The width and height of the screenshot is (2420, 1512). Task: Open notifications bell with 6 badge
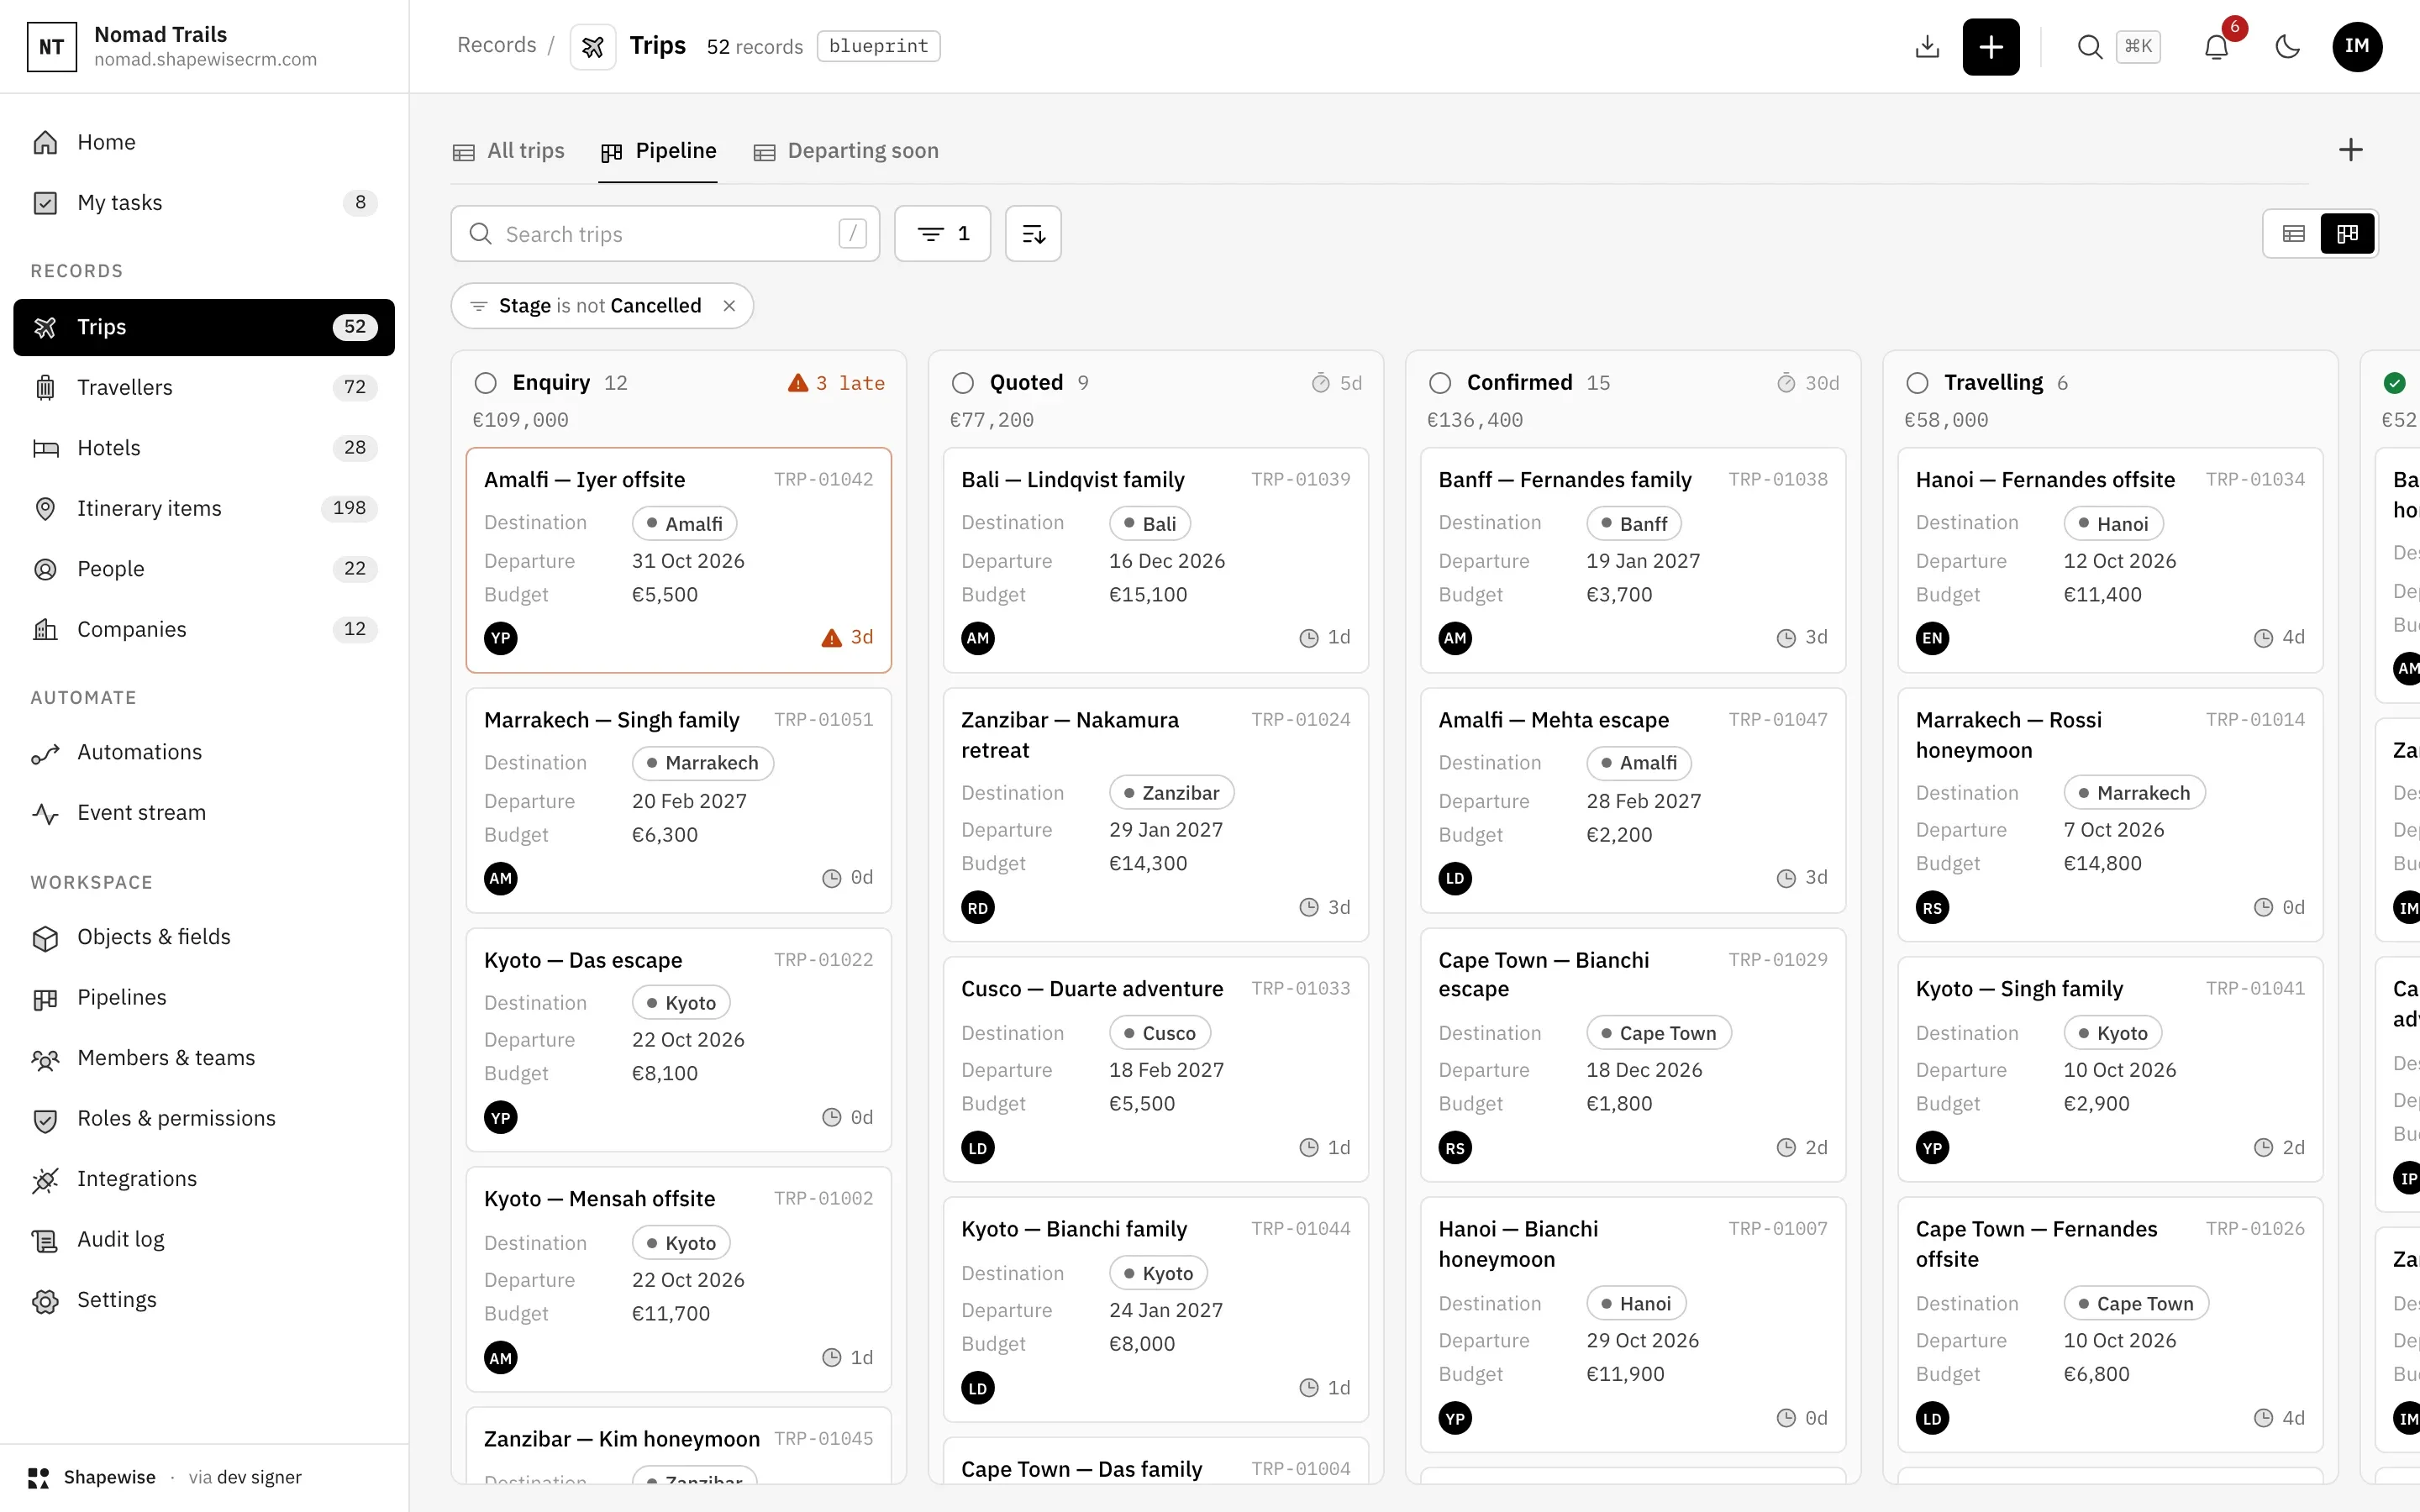click(2216, 46)
